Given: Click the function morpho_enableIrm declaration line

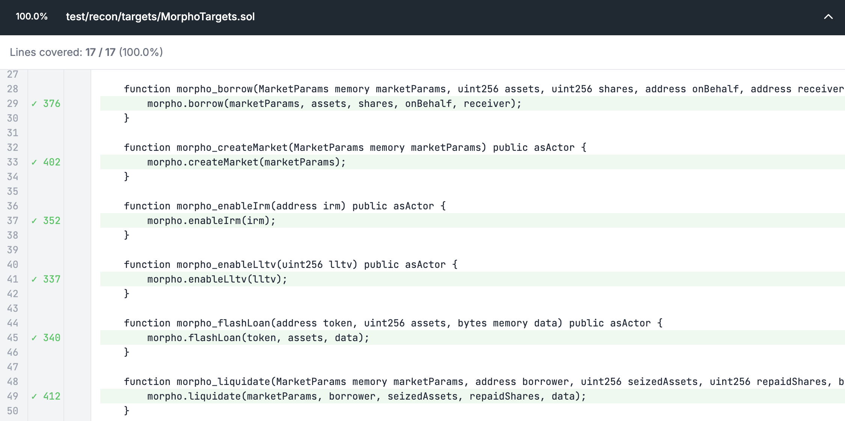Looking at the screenshot, I should (285, 206).
